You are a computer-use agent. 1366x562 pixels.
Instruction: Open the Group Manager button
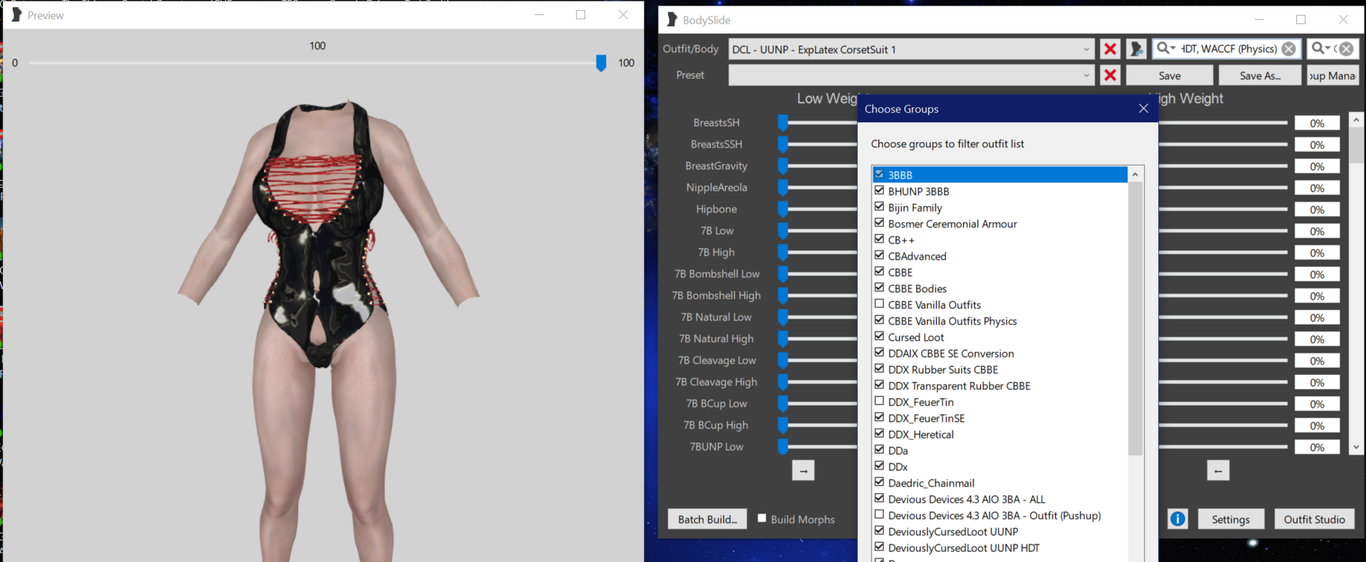pyautogui.click(x=1333, y=75)
